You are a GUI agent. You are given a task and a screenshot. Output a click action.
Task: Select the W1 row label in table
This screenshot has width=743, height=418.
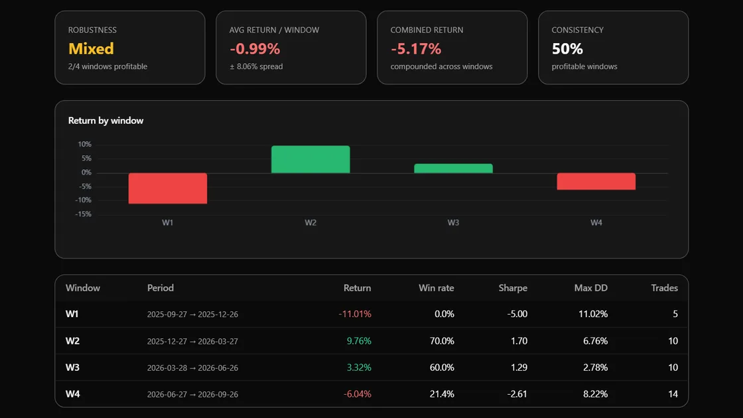[72, 314]
